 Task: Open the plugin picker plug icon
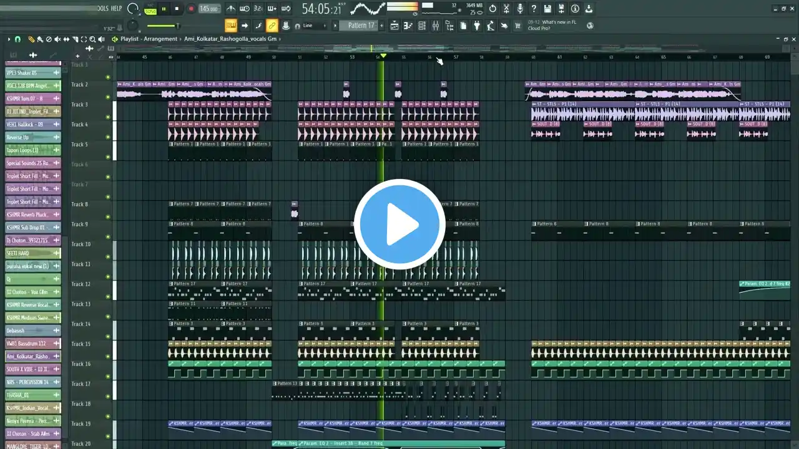[477, 26]
